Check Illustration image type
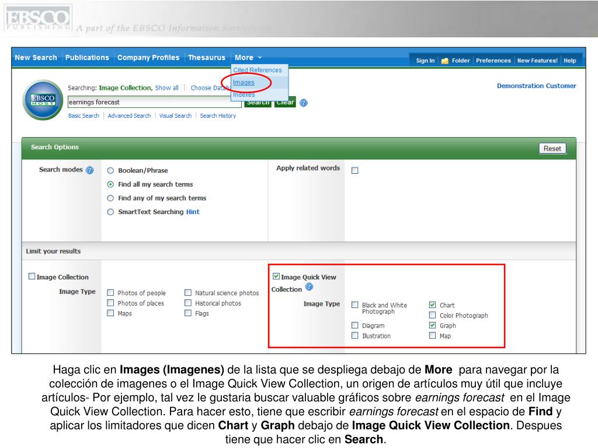Image resolution: width=598 pixels, height=448 pixels. [354, 335]
